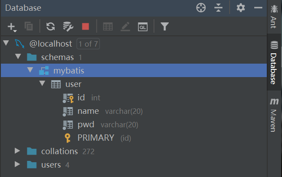
Task: Refresh the database with the reload icon
Action: pyautogui.click(x=51, y=26)
